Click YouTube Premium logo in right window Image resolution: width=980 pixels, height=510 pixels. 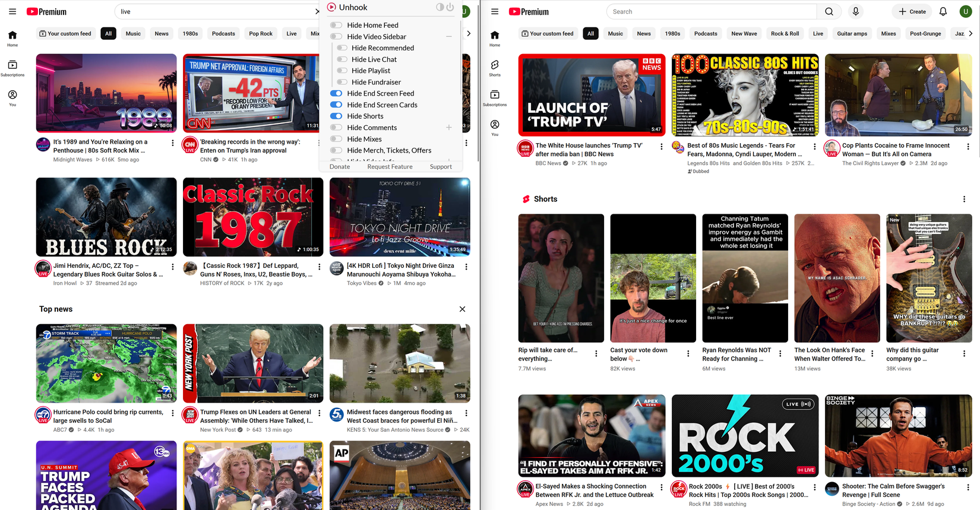[529, 11]
